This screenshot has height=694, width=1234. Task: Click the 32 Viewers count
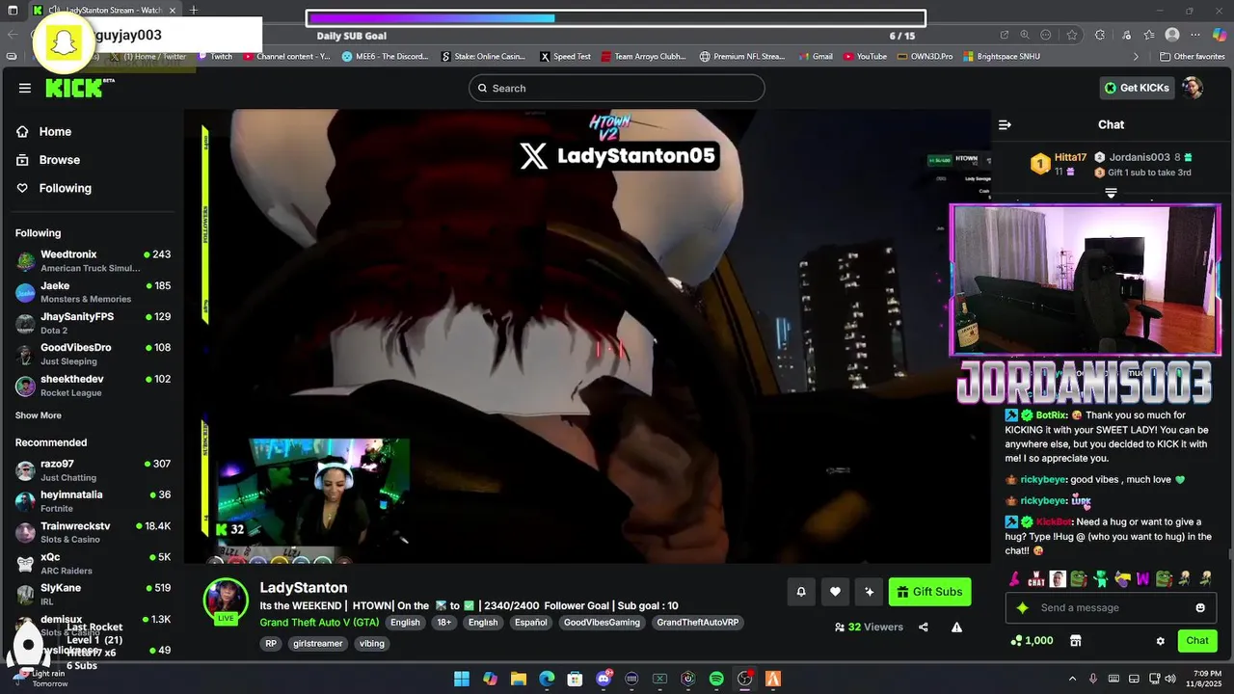point(869,627)
